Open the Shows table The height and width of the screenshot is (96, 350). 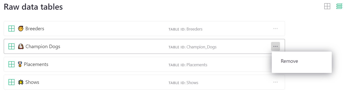32,82
